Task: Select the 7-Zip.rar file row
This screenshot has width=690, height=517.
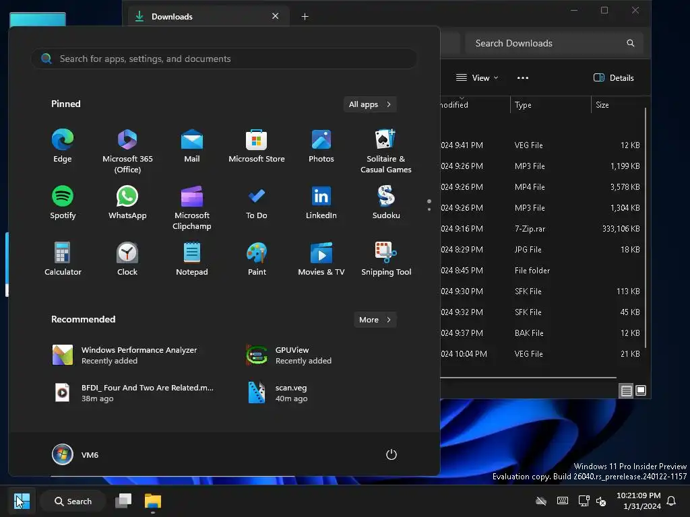Action: point(541,229)
